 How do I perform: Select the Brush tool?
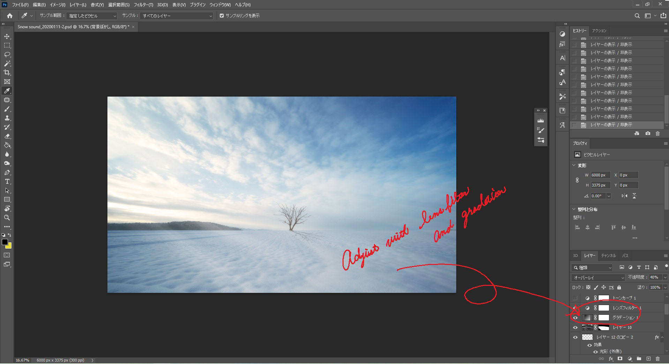coord(7,109)
